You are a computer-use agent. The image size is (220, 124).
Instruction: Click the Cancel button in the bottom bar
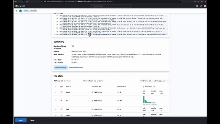[32, 120]
